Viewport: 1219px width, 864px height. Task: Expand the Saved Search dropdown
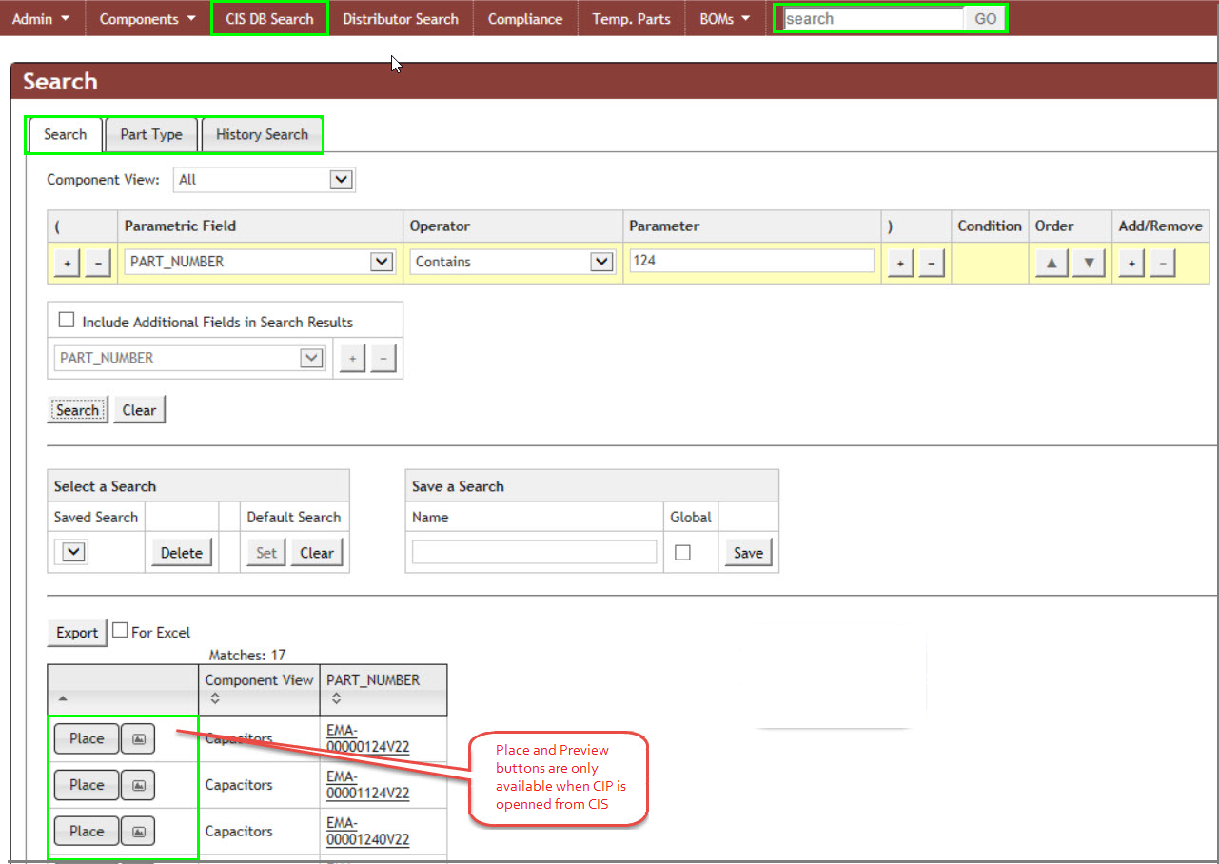click(71, 552)
